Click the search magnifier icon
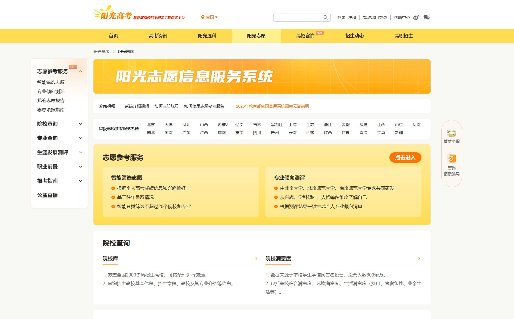The height and width of the screenshot is (319, 514). 325,17
